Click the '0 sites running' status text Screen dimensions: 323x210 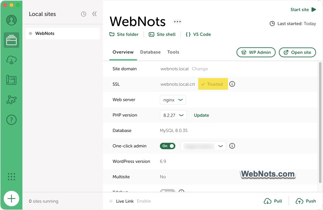43,201
